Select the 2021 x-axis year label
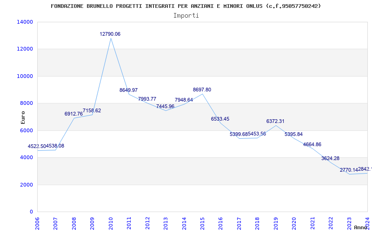372x232 pixels. (x=312, y=223)
